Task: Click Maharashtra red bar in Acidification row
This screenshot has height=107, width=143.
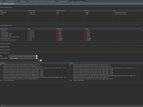Action: pyautogui.click(x=57, y=31)
